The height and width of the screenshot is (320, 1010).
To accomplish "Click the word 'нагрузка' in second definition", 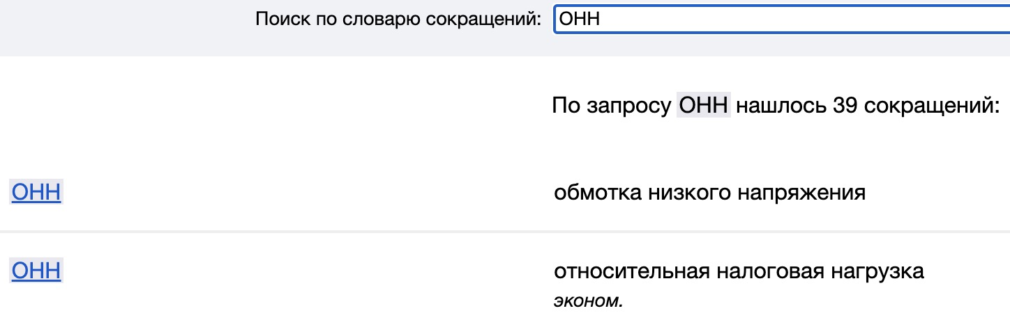I will (873, 271).
